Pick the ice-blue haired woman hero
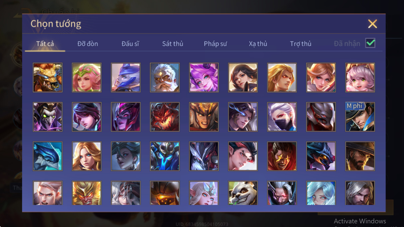Screen dimensions: 404x227 pos(321,193)
